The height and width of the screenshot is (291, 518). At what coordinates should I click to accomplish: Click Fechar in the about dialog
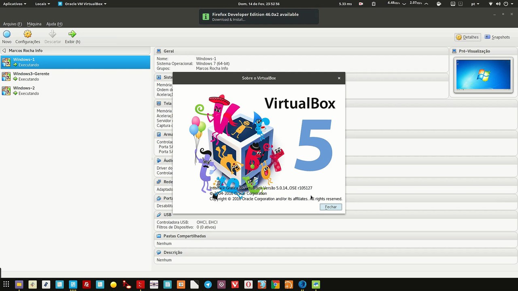point(331,207)
